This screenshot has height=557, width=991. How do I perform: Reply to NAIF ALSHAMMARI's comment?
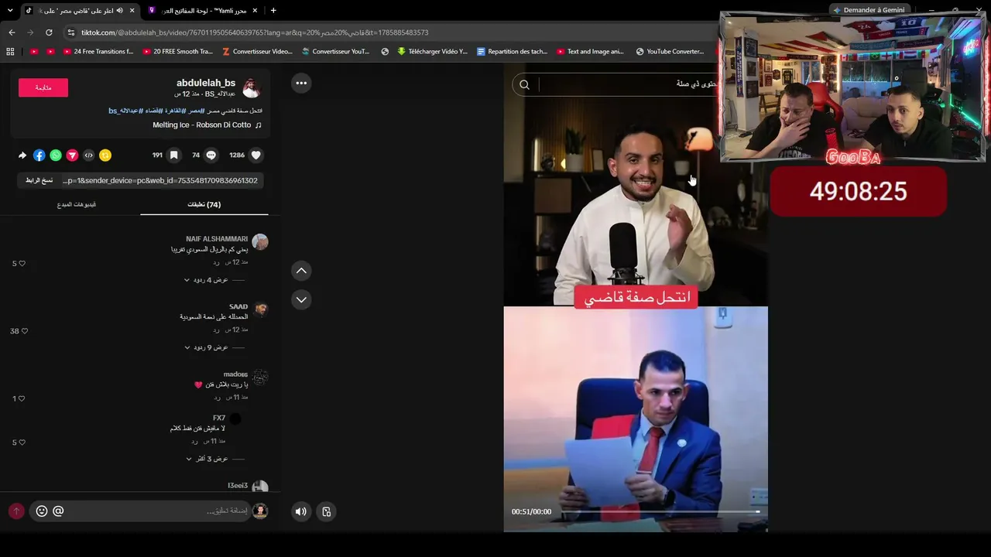coord(217,262)
